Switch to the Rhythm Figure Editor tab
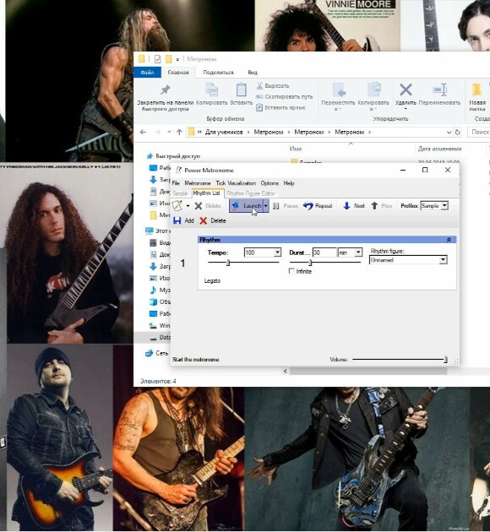Screen dimensions: 490x532 (251, 193)
